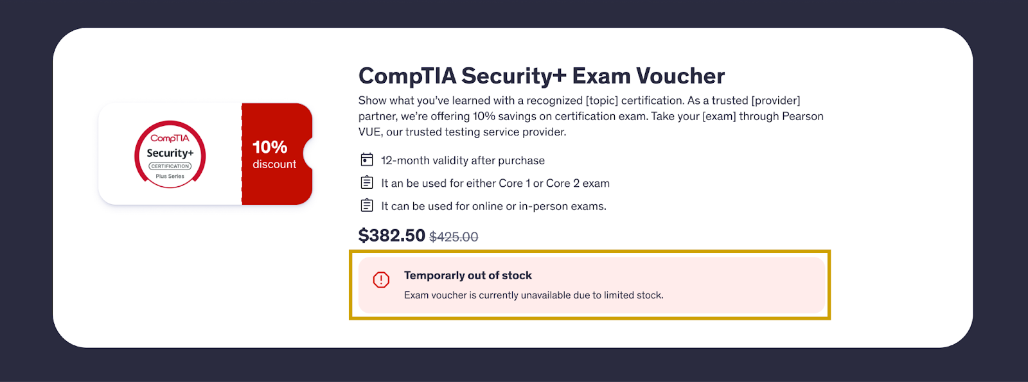Click the 10% text on the coupon

click(x=270, y=147)
